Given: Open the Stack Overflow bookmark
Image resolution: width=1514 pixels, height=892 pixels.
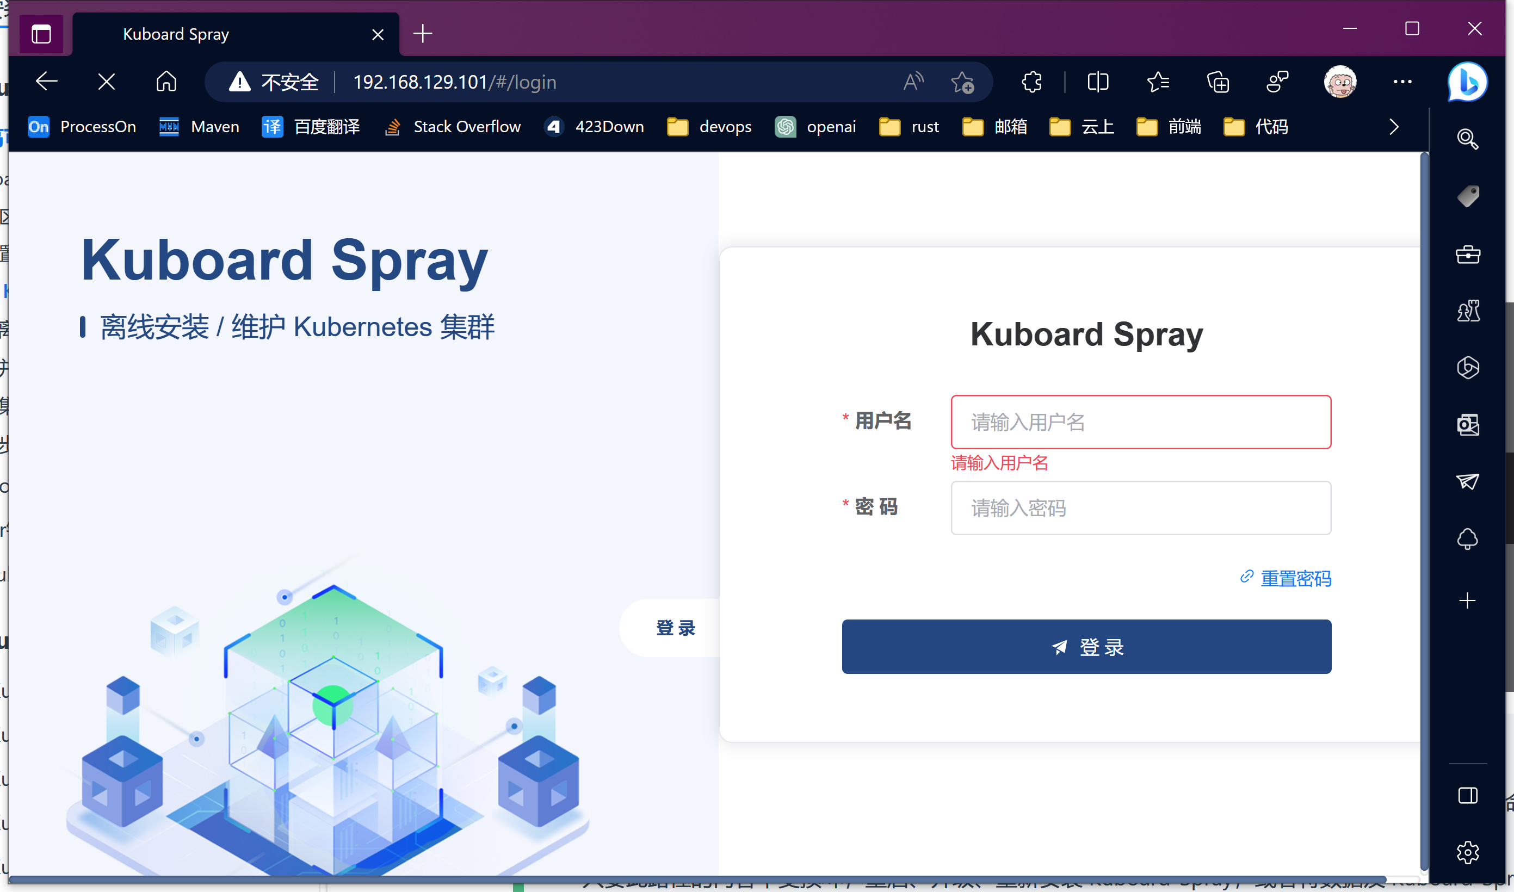Looking at the screenshot, I should 452,127.
